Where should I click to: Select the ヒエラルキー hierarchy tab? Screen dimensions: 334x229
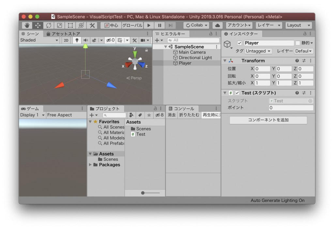pyautogui.click(x=171, y=34)
